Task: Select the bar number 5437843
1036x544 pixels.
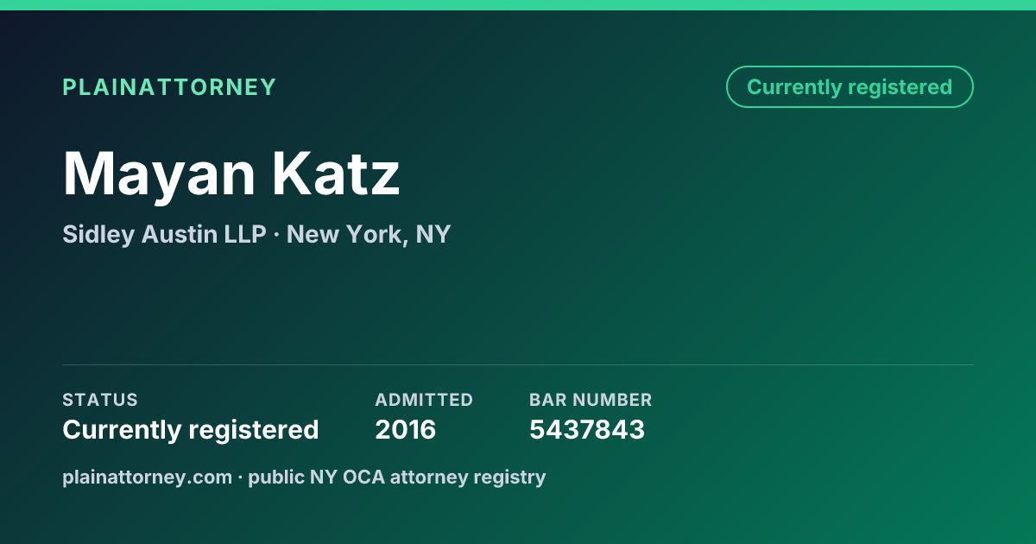Action: (x=587, y=429)
